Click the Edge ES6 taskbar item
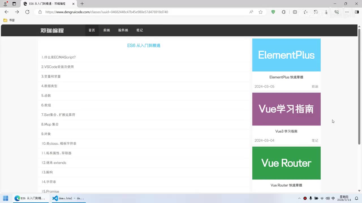The image size is (362, 203). pos(30,198)
